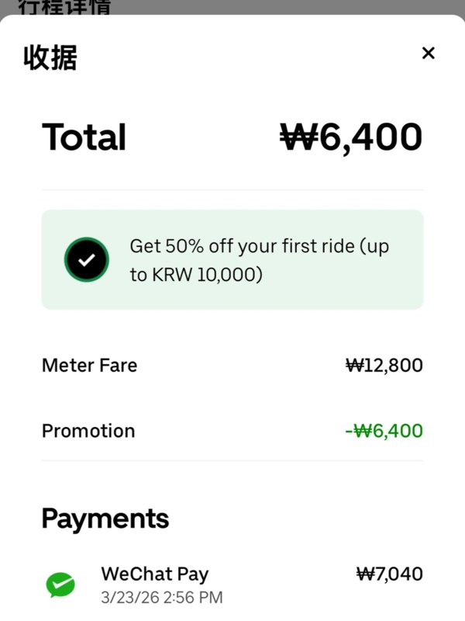
Task: Open the WeChat Pay payment entry
Action: pos(232,585)
